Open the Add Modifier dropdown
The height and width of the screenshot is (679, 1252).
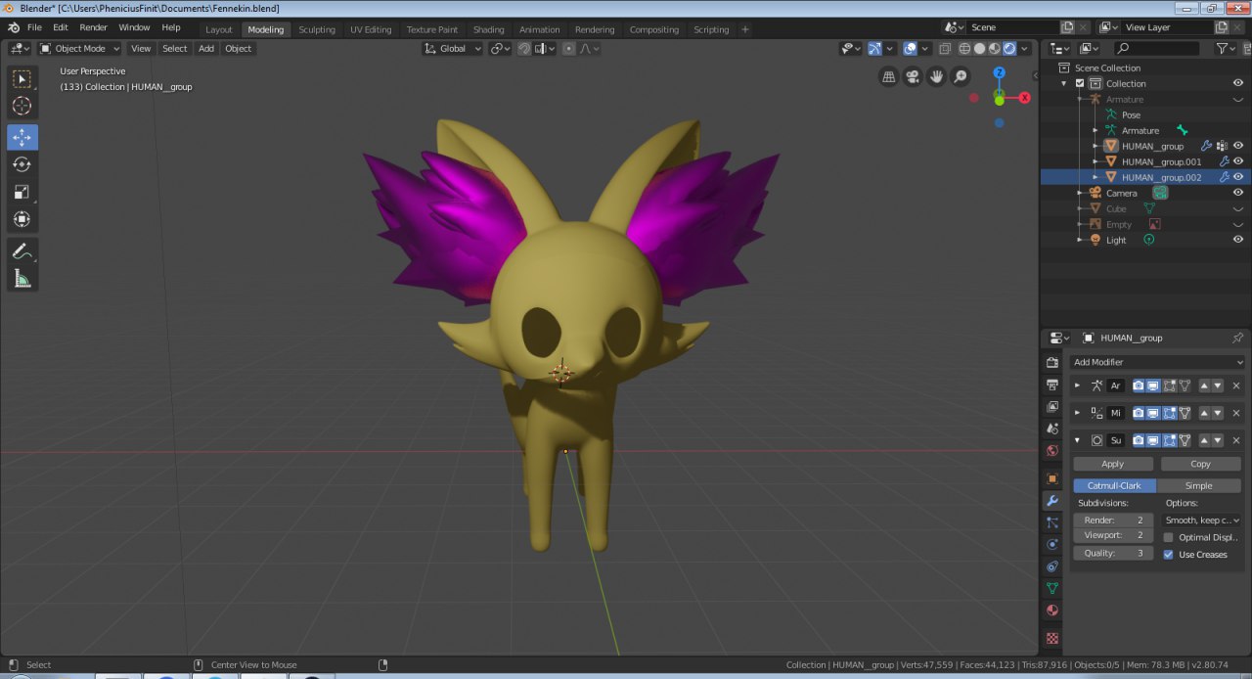(x=1158, y=362)
